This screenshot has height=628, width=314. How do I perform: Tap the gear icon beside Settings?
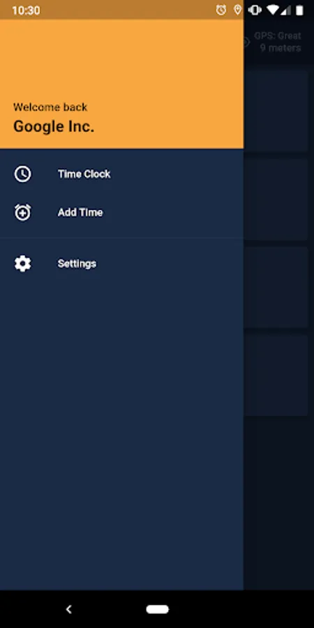click(x=22, y=264)
